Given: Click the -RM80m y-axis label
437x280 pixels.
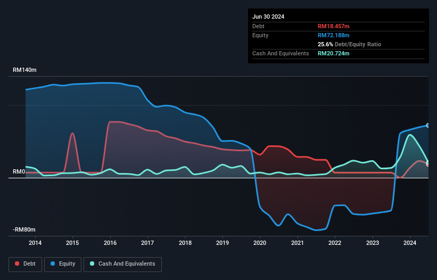Looking at the screenshot, I should click(24, 230).
